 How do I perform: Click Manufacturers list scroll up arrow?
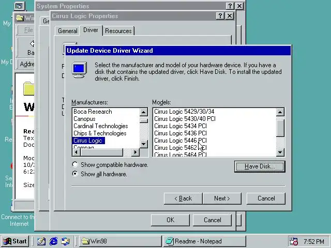tap(144, 112)
